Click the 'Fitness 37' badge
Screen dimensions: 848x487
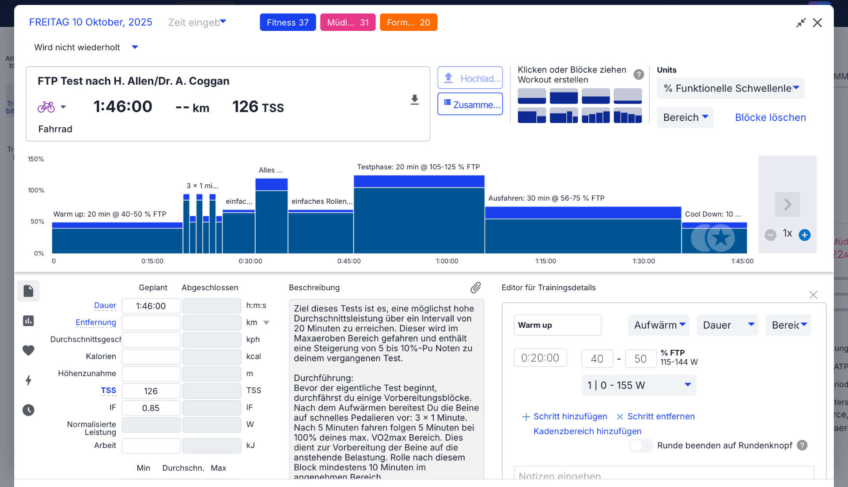288,22
